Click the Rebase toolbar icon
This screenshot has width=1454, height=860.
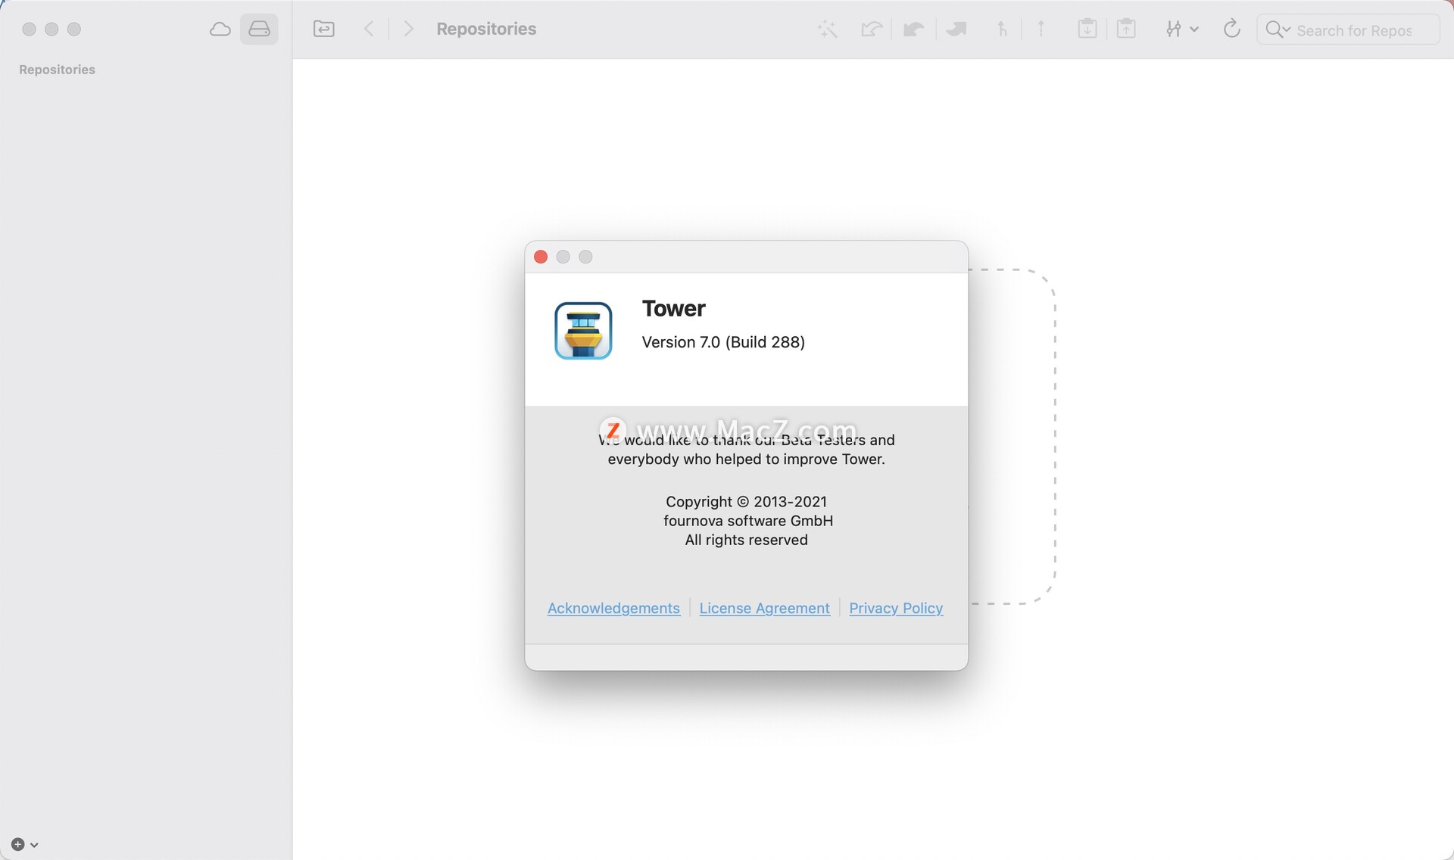point(1041,30)
